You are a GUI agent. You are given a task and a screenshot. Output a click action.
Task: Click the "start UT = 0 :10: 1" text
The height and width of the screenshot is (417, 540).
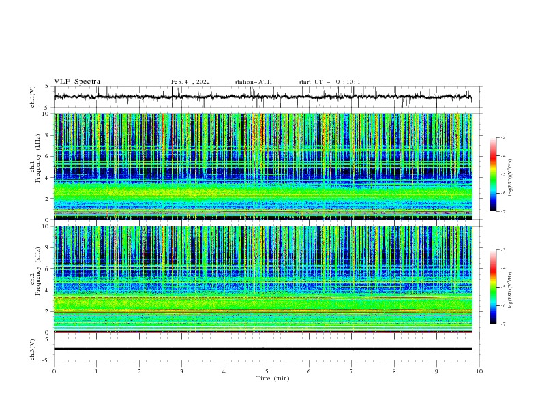[x=329, y=82]
